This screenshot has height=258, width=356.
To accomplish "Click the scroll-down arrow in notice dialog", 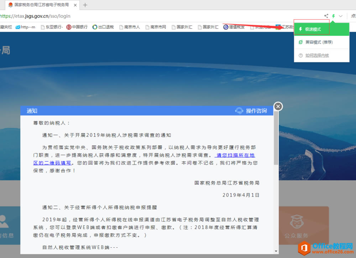I will click(276, 251).
